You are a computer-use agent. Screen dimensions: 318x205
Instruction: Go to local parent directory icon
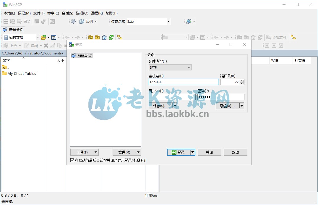click(90, 37)
